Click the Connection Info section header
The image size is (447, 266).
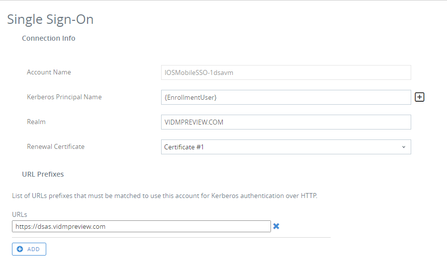(49, 38)
